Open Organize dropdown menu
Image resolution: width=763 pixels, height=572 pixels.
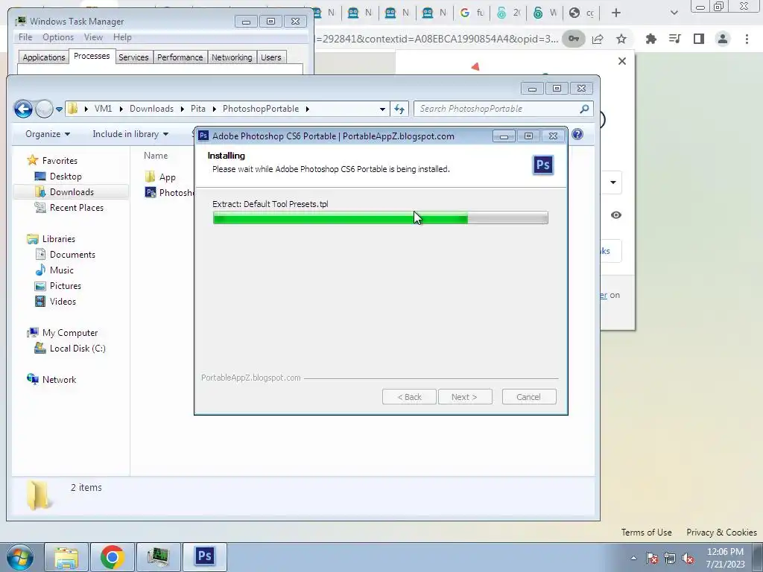coord(48,134)
